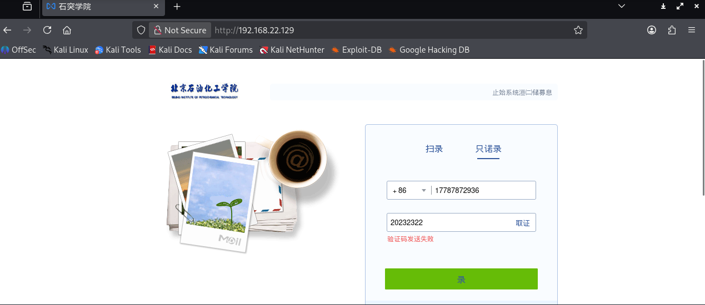
Task: Click the Firefox View icon
Action: [x=27, y=7]
